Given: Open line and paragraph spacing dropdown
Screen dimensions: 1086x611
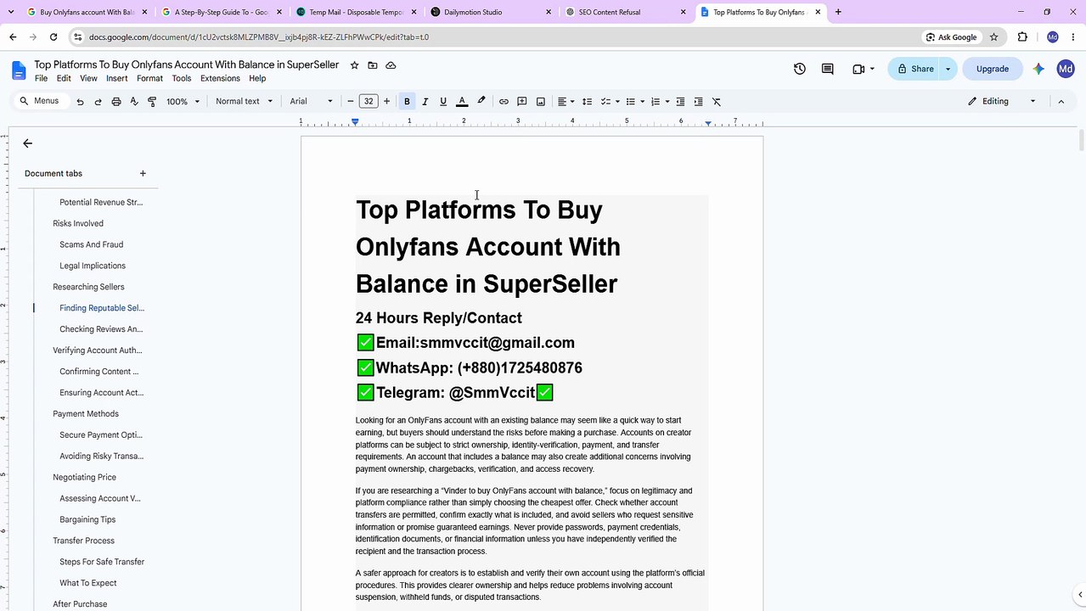Looking at the screenshot, I should coord(587,102).
